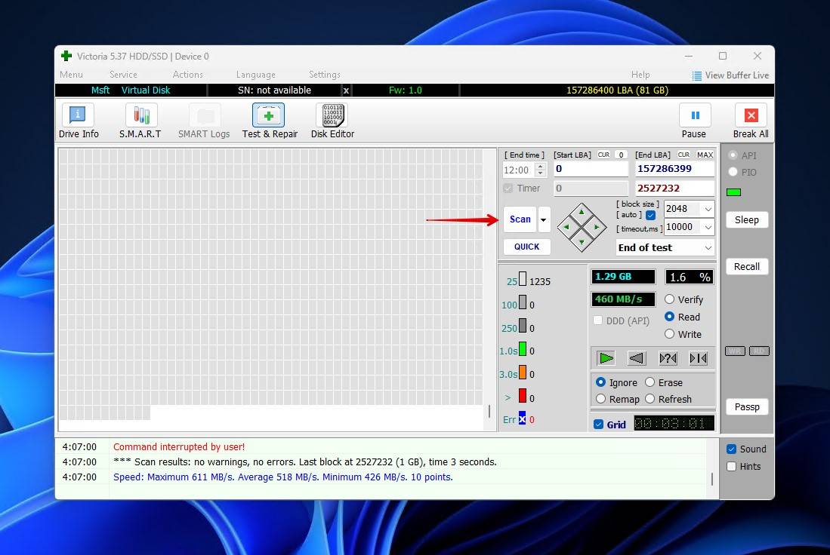Click the WR indicator
This screenshot has width=830, height=555.
point(735,351)
